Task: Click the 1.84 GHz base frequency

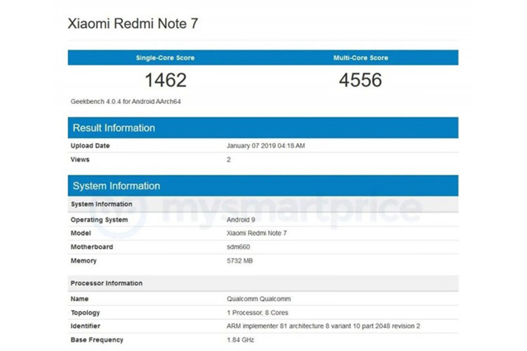Action: pos(240,340)
